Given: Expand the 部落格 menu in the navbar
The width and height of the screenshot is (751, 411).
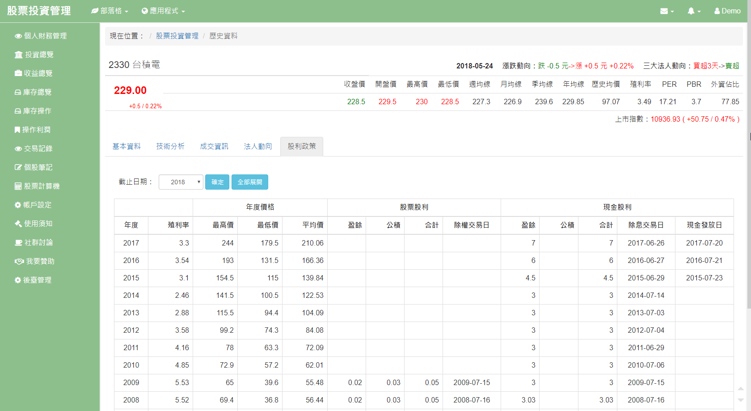Looking at the screenshot, I should (110, 11).
